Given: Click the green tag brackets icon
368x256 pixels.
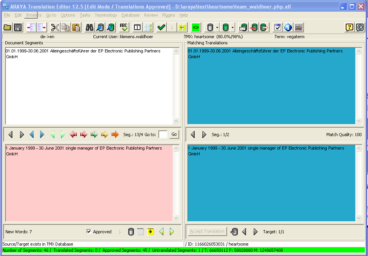Looking at the screenshot, I should [x=196, y=27].
